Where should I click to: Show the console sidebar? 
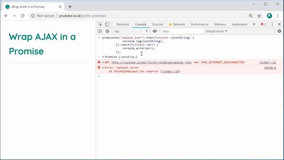click(100, 31)
